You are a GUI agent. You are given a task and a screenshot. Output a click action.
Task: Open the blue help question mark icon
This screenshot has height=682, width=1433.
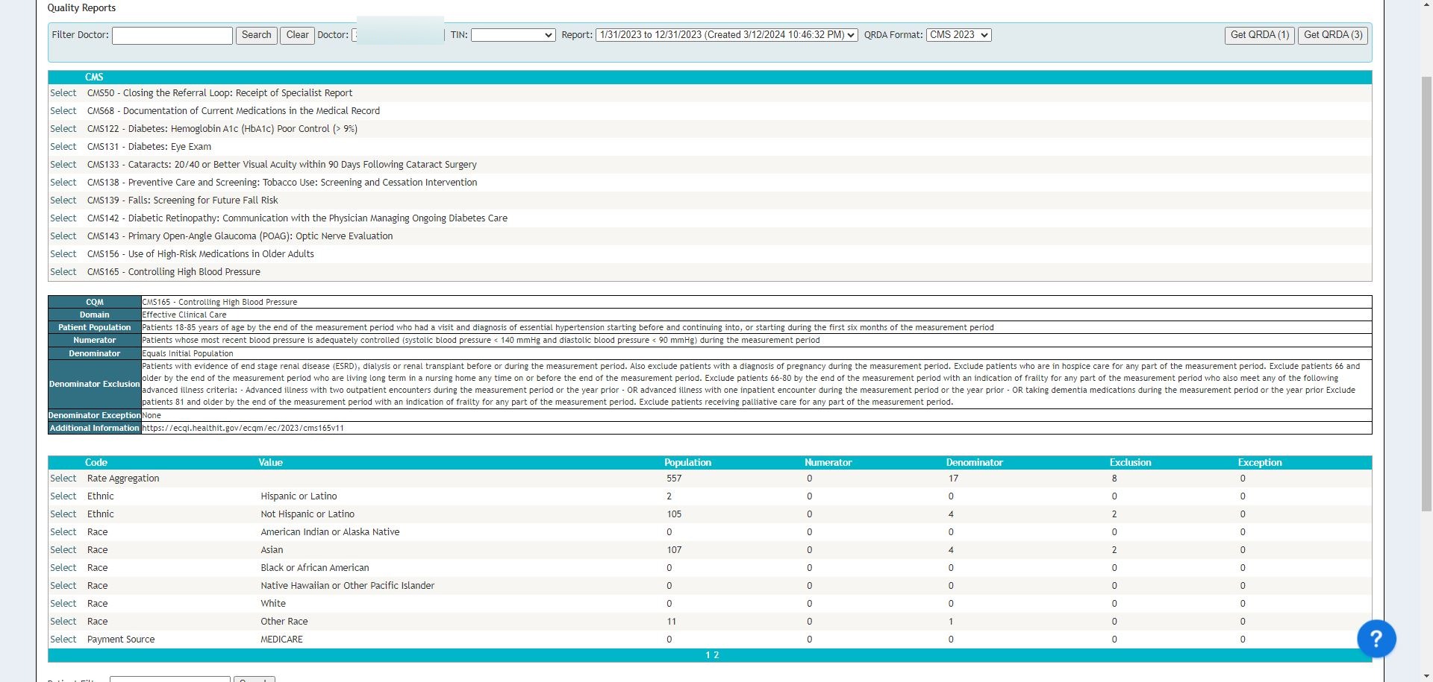click(x=1376, y=639)
